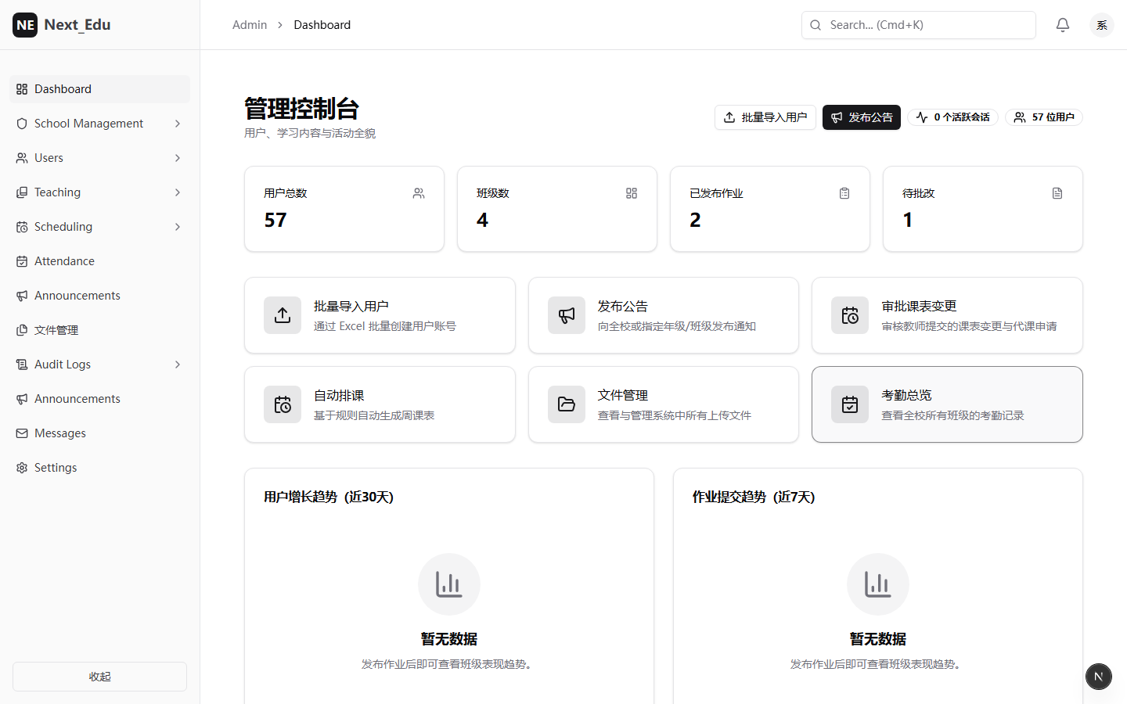Click the 批量导入用户 button in the header
Image resolution: width=1127 pixels, height=704 pixels.
[765, 117]
